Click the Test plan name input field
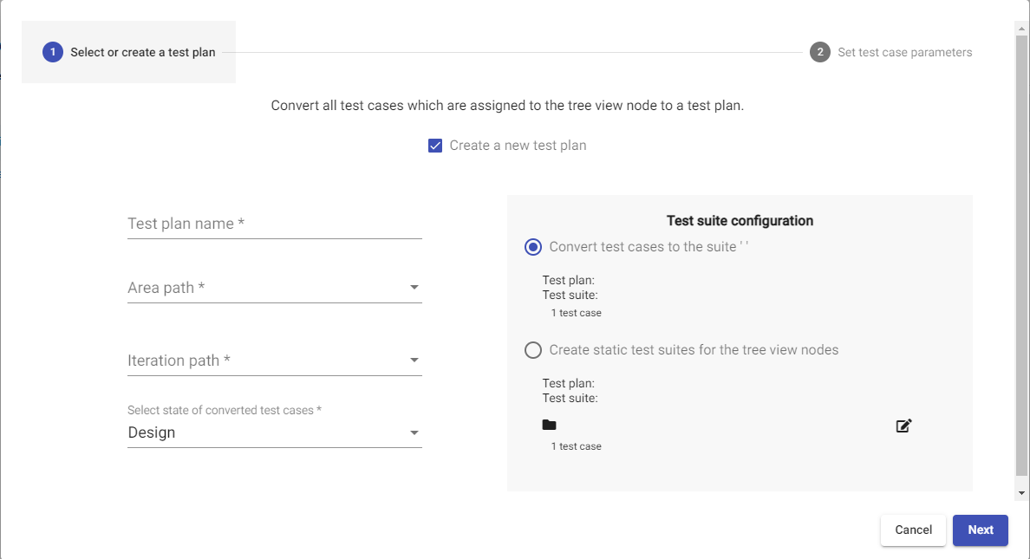 coord(274,224)
